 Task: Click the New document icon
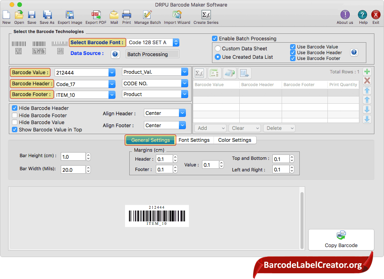[7, 15]
